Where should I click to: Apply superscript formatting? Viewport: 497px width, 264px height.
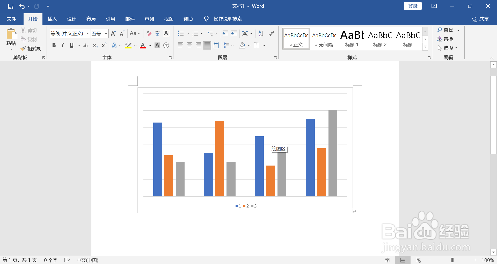104,46
